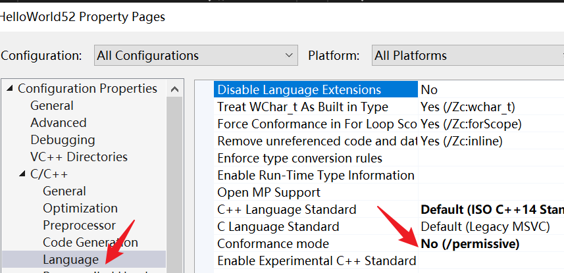564x273 pixels.
Task: Select the Advanced property page
Action: pyautogui.click(x=58, y=123)
